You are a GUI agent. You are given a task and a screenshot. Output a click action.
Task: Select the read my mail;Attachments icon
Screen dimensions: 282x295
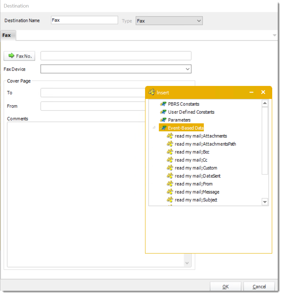(x=170, y=136)
